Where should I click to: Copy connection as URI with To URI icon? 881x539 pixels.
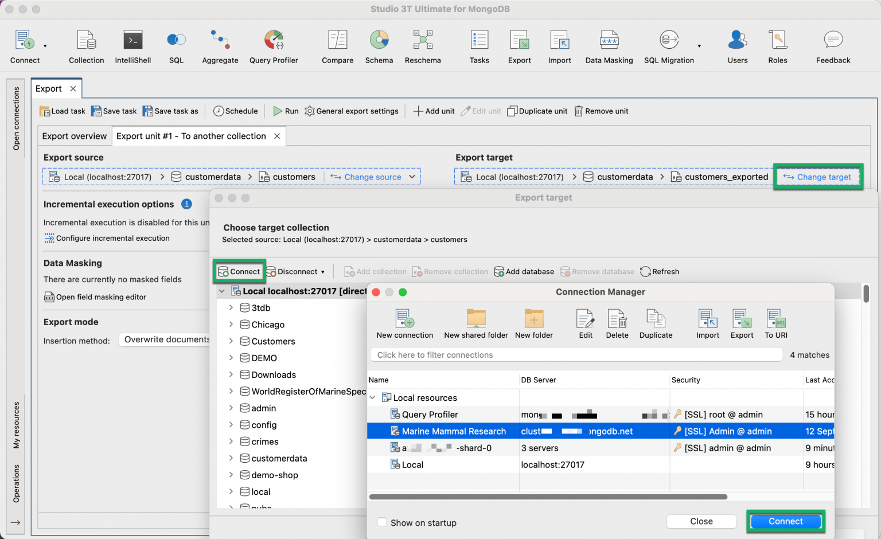[775, 323]
